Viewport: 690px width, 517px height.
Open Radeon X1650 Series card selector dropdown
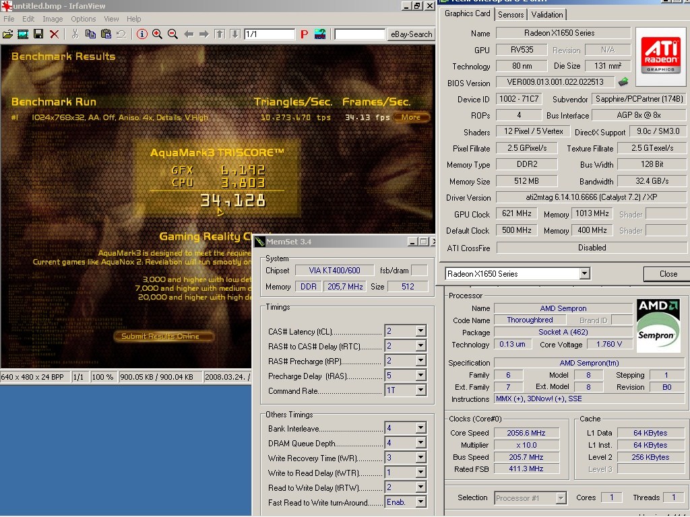tap(584, 273)
